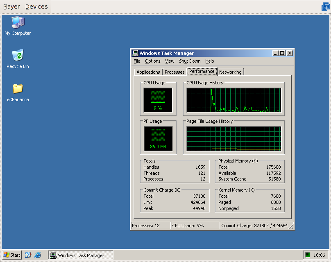Click the first Quick Launch icon beside Start
Viewport: 331px width, 262px height.
click(28, 255)
